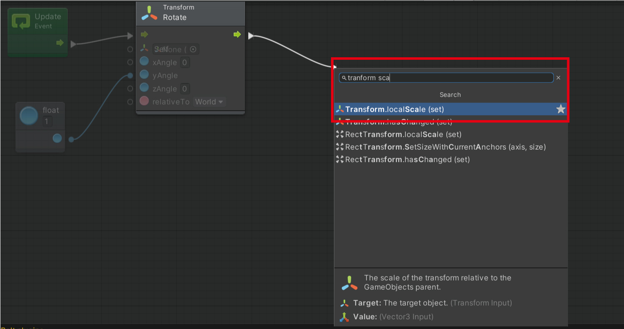The width and height of the screenshot is (624, 329).
Task: Click the green control output arrow on Rotate
Action: (237, 35)
